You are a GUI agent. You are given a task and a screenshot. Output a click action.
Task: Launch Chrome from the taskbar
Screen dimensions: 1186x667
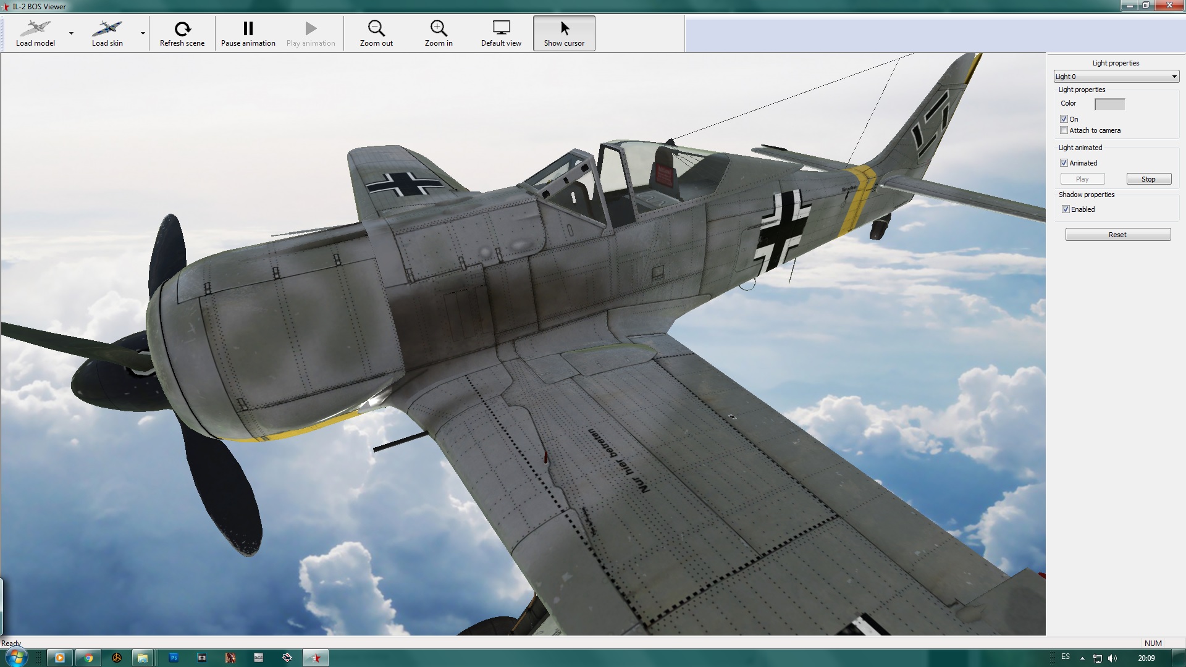(x=88, y=658)
